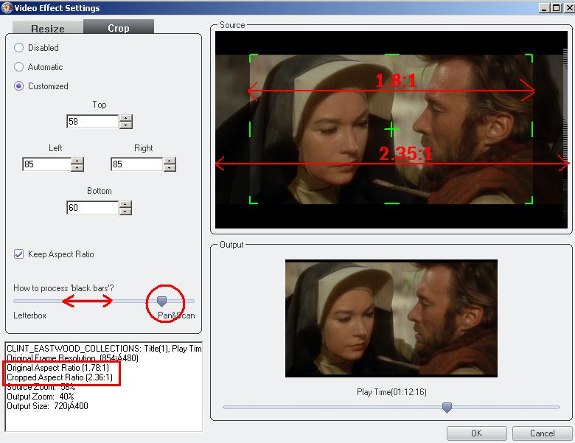The height and width of the screenshot is (443, 575).
Task: Click the app icon in the title bar
Action: pos(7,7)
